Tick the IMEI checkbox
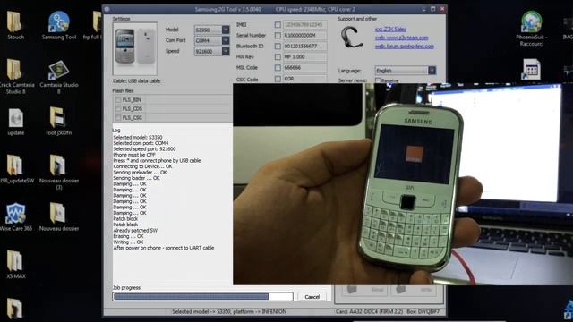The height and width of the screenshot is (322, 573). 278,25
